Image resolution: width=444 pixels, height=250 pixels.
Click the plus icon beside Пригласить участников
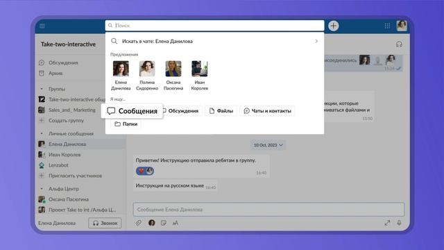[x=42, y=176]
